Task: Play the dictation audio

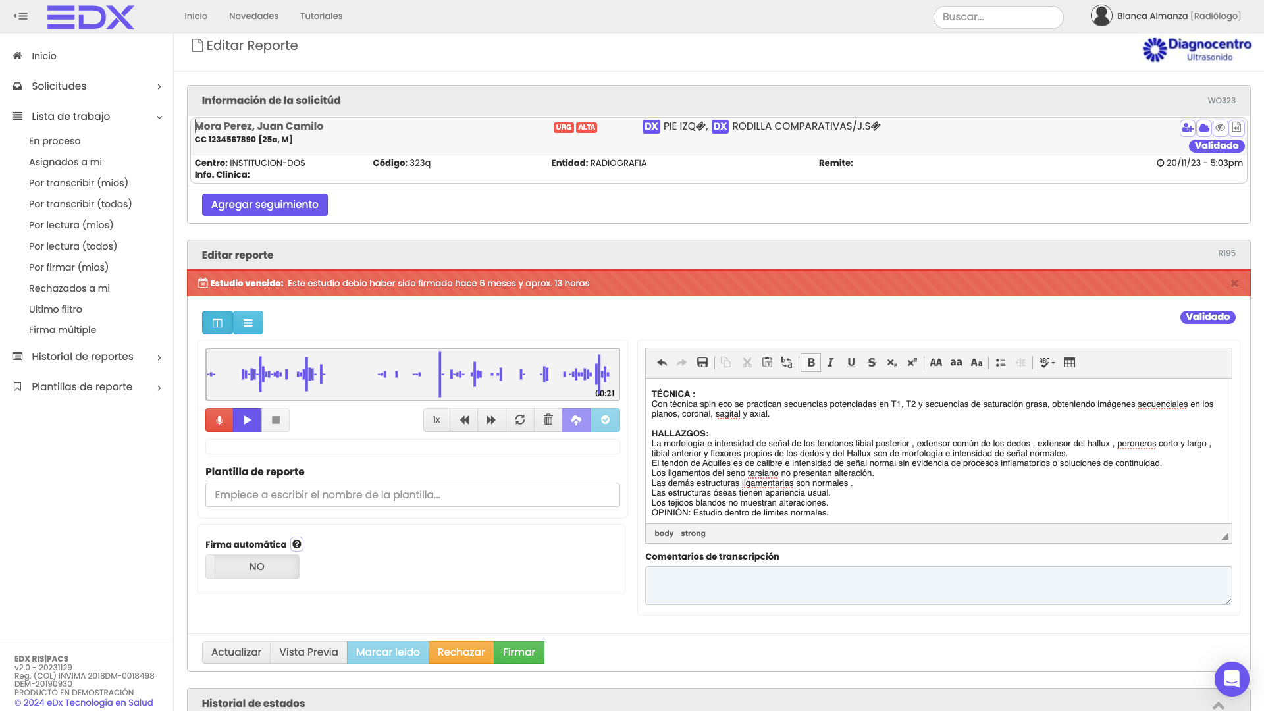Action: [x=248, y=420]
